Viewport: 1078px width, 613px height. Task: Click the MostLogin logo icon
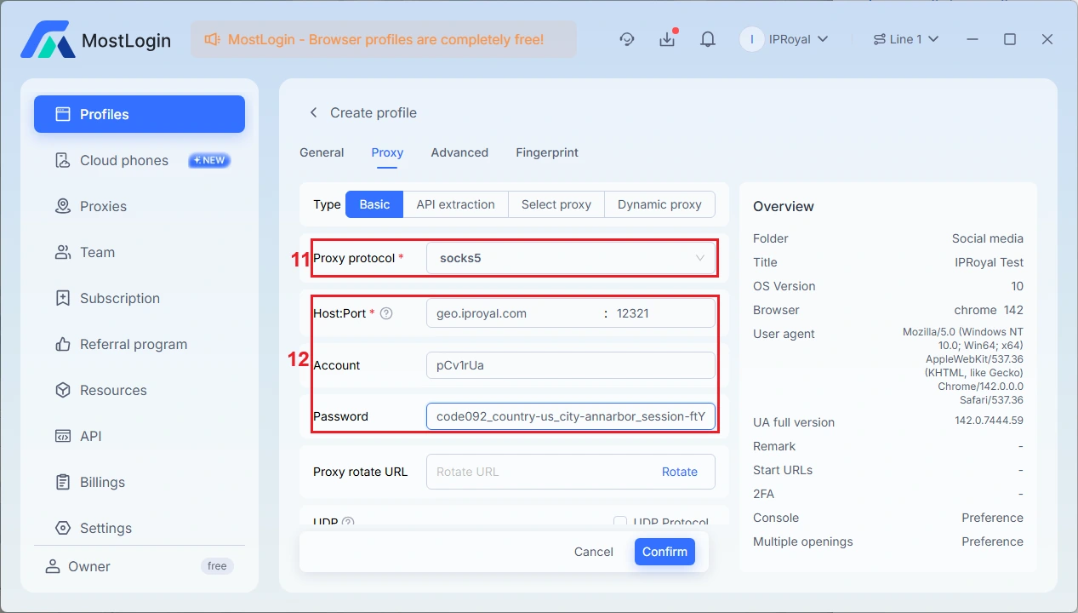[x=48, y=39]
